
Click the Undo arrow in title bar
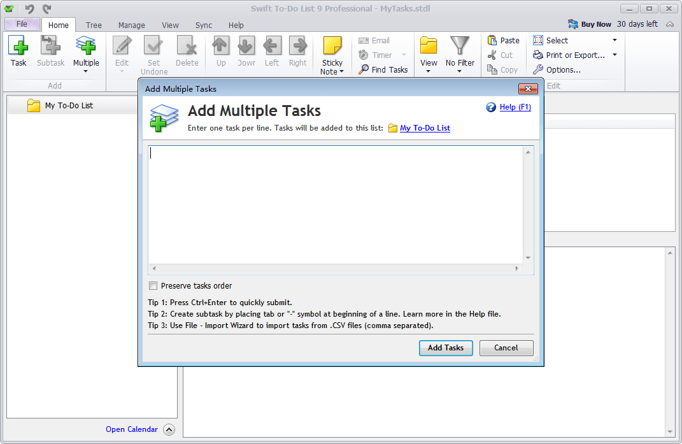click(29, 8)
